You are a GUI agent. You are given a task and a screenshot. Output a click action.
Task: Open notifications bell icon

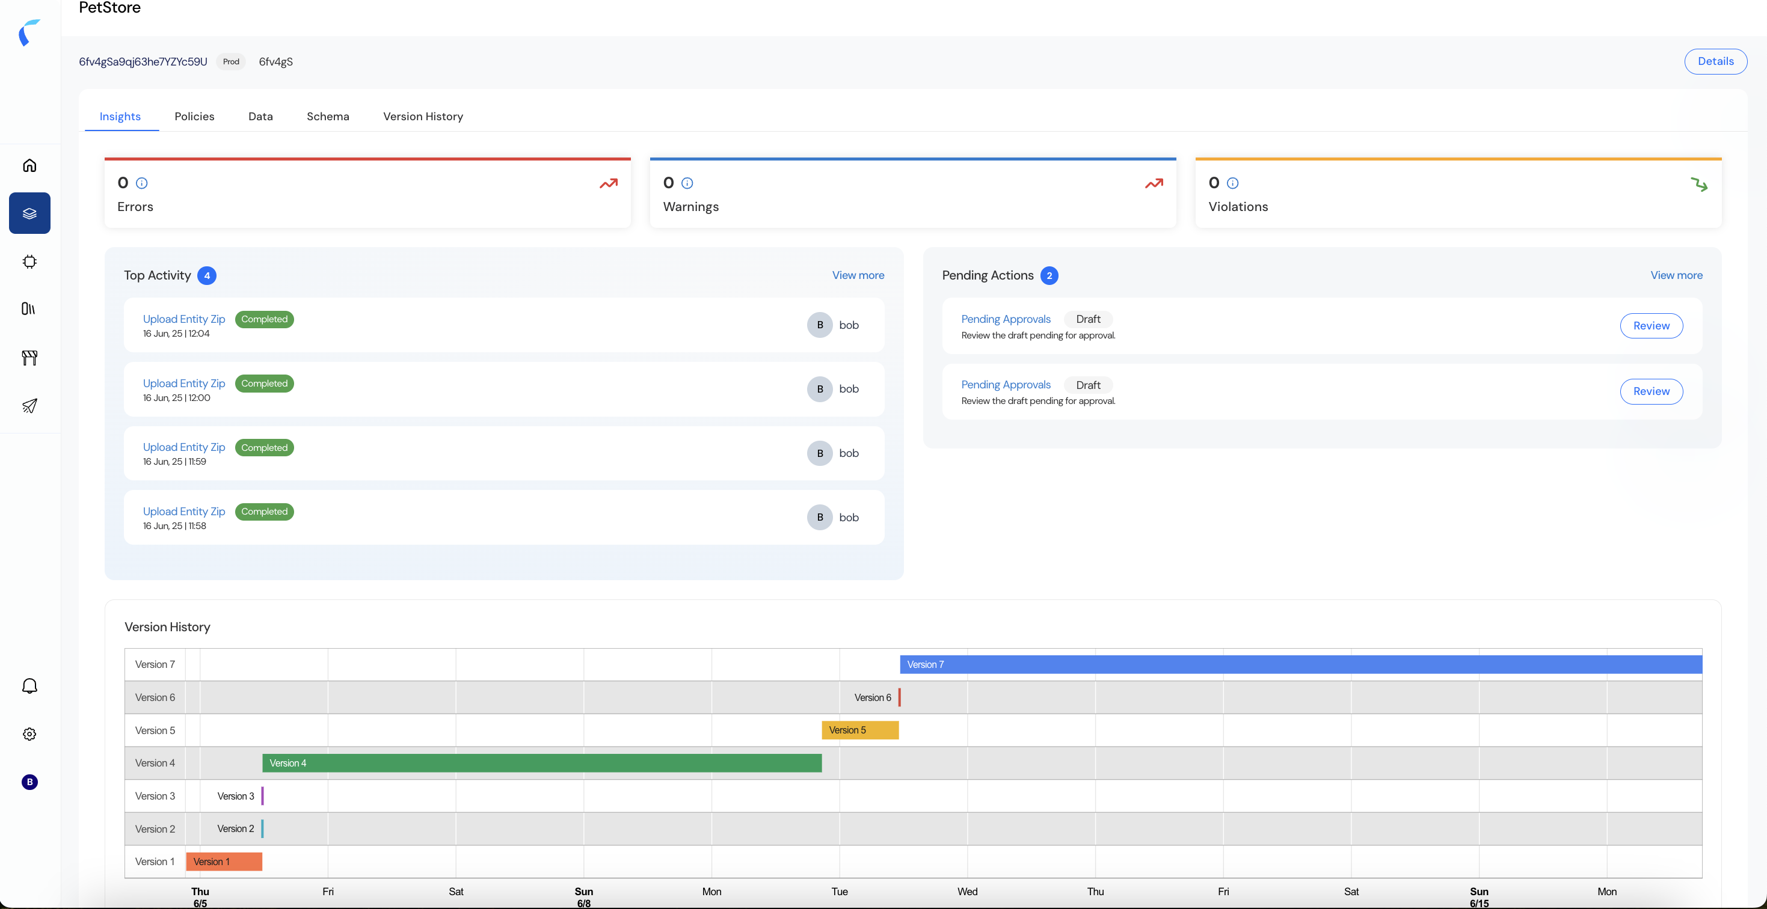(29, 686)
